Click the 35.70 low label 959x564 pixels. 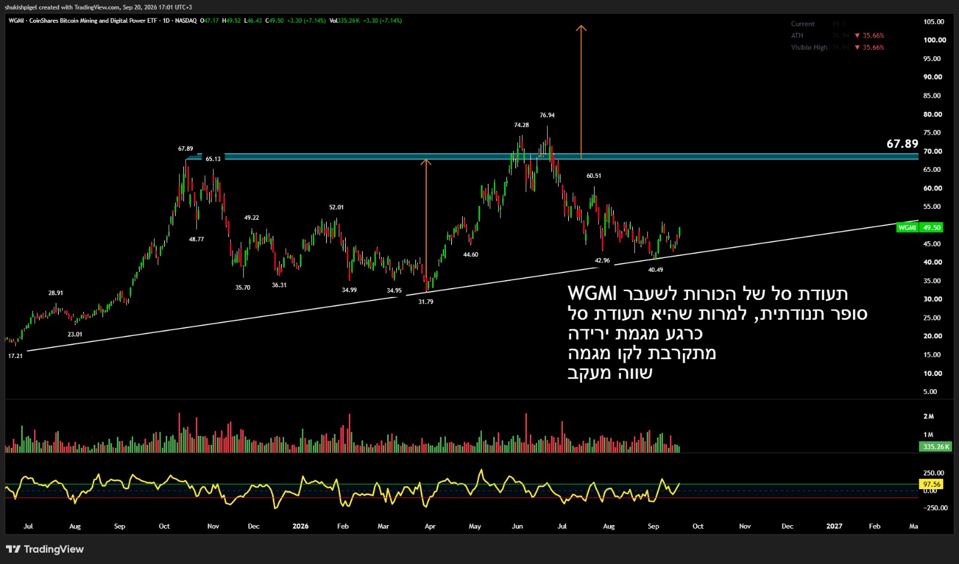(x=243, y=287)
